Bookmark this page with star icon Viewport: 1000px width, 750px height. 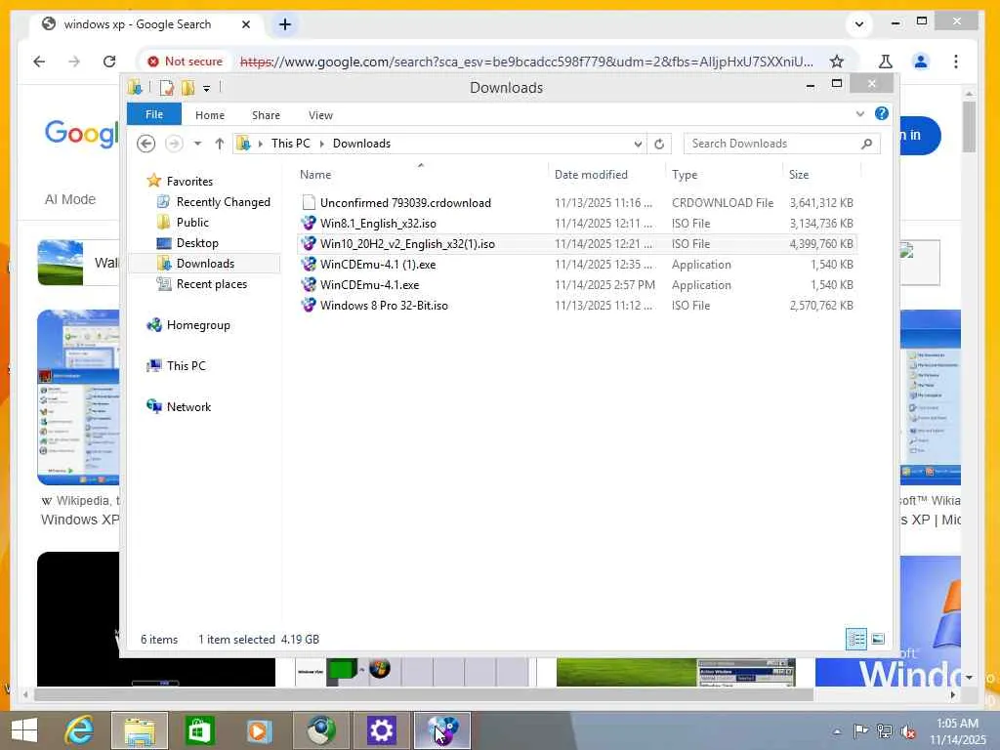click(837, 62)
